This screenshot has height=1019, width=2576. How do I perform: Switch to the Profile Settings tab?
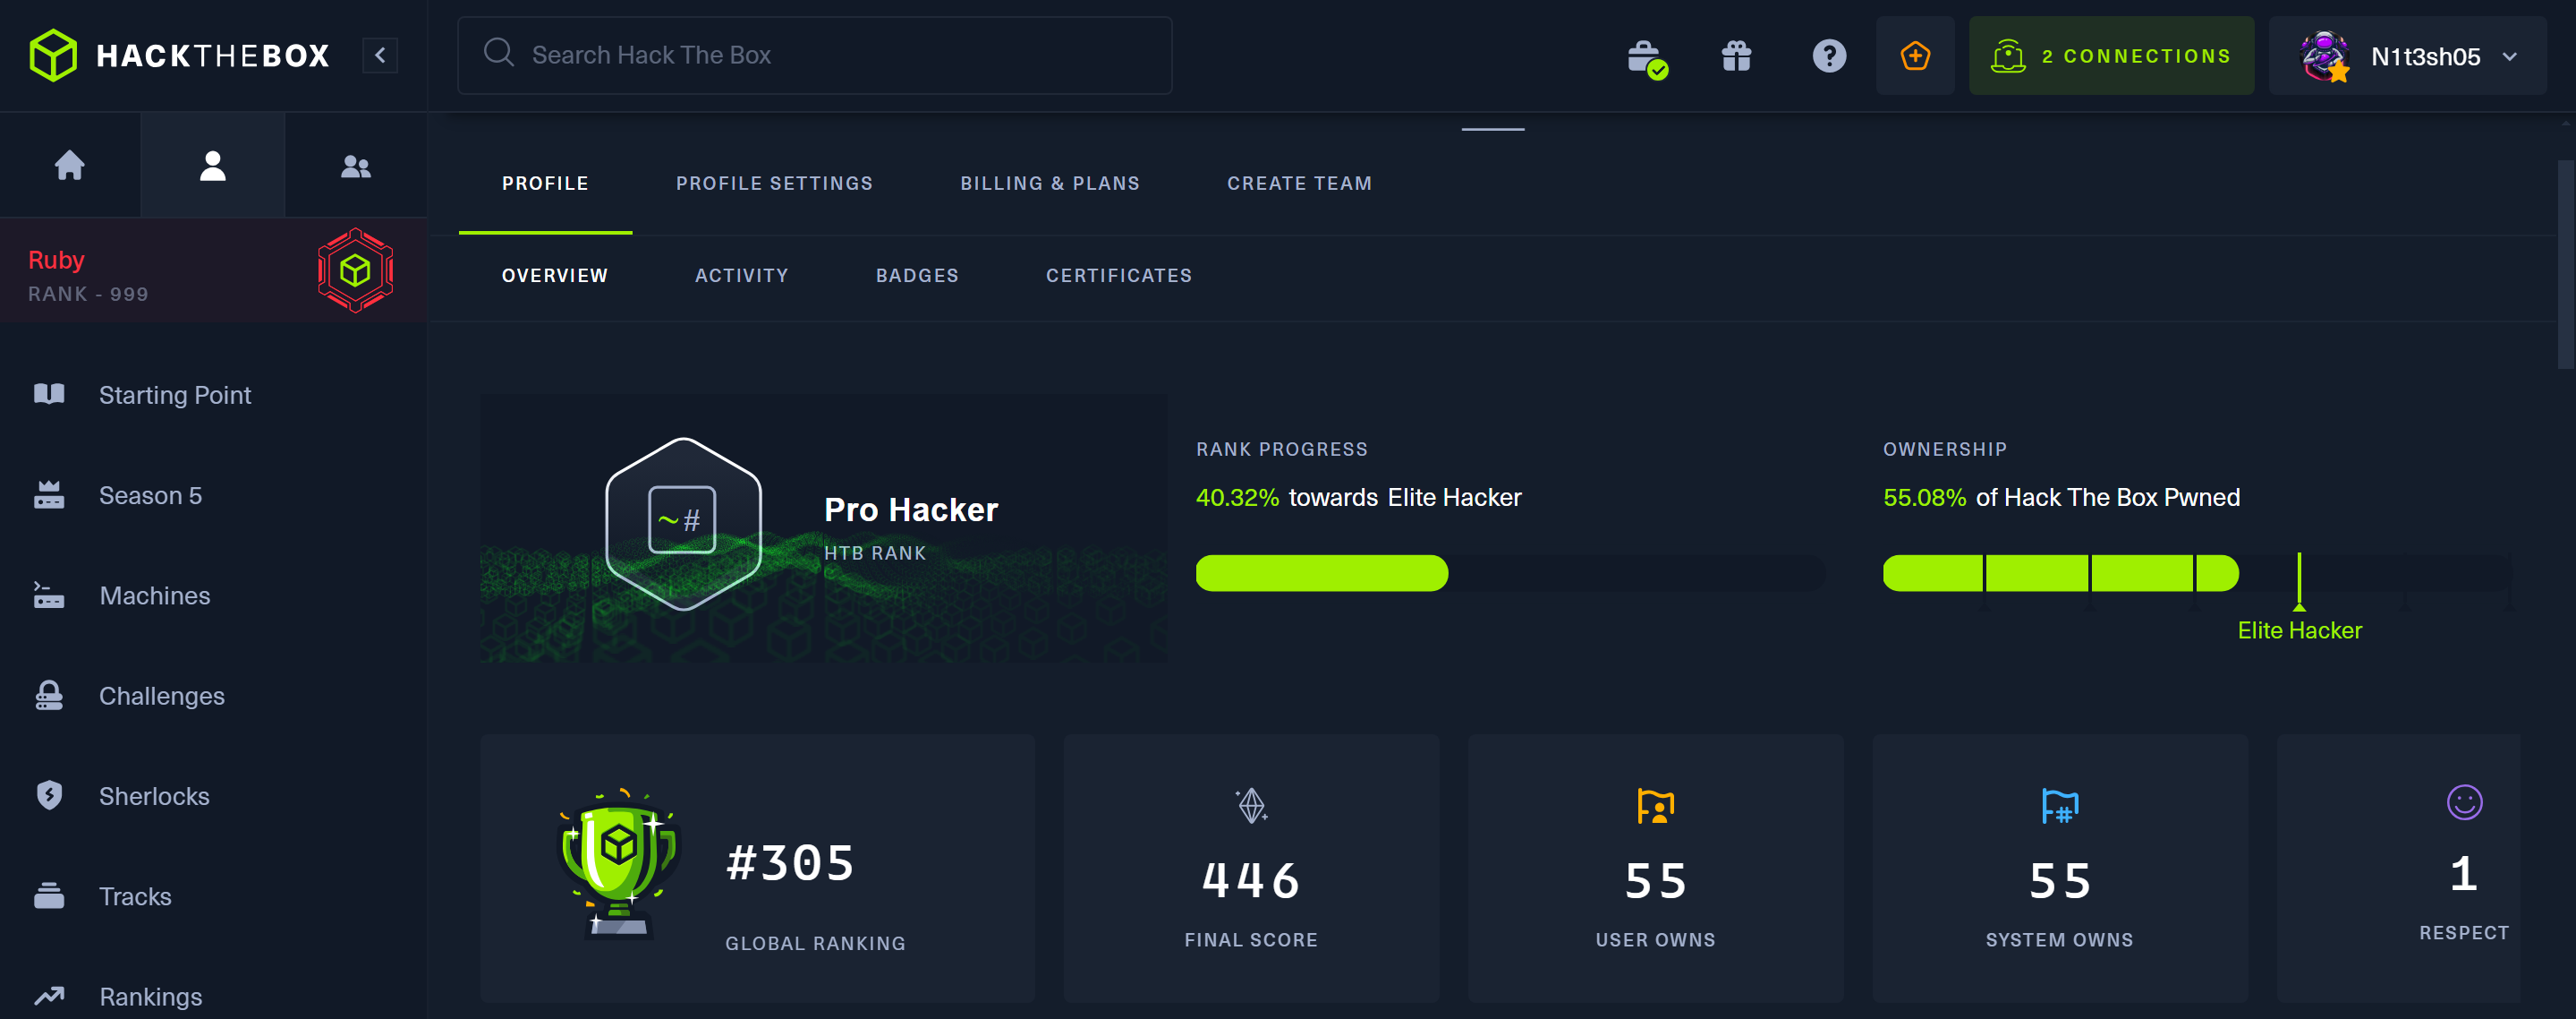774,184
